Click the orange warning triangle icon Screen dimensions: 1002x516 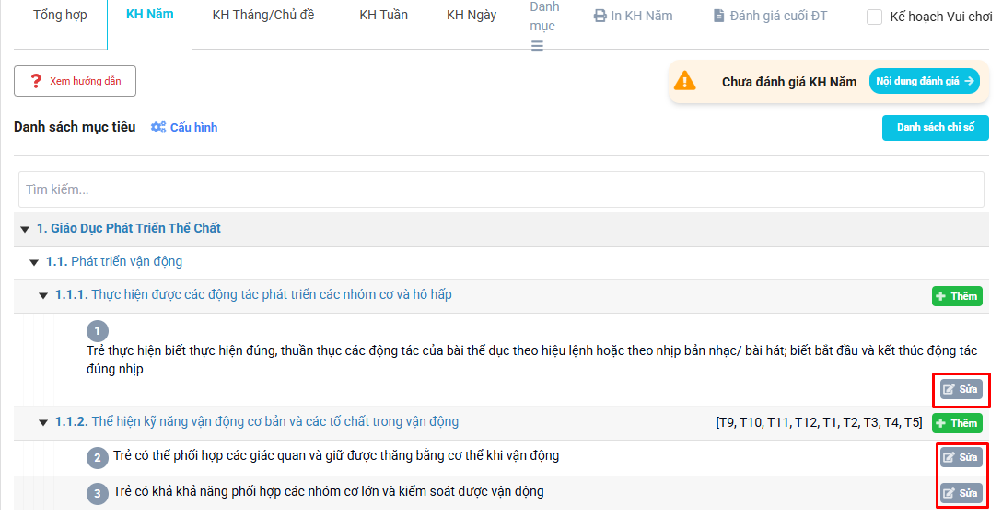click(x=684, y=81)
